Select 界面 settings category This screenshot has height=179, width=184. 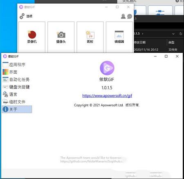point(17,72)
